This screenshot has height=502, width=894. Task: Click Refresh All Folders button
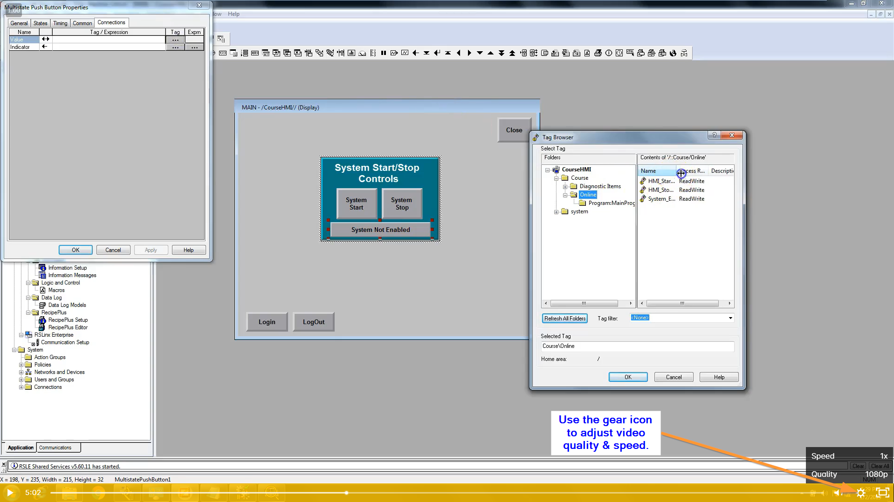(564, 319)
